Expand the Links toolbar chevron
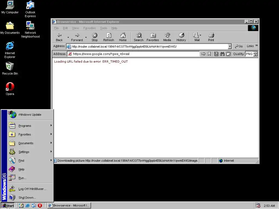The height and width of the screenshot is (209, 279). tap(257, 45)
